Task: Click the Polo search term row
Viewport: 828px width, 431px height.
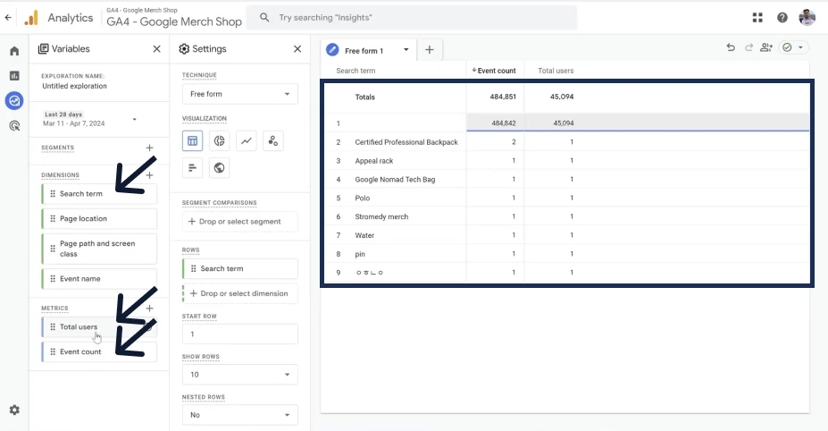Action: pos(565,198)
